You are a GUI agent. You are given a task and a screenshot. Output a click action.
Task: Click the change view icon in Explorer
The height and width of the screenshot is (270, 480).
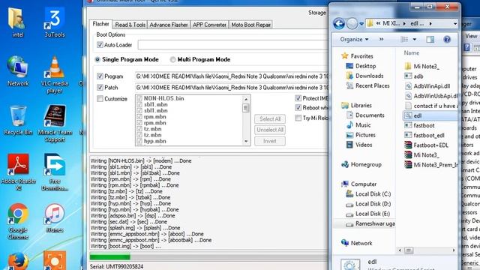point(404,39)
